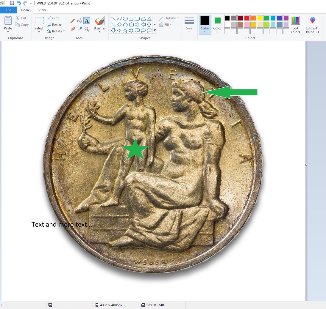This screenshot has height=309, width=326.
Task: Open the Select dropdown arrow
Action: tap(39, 32)
